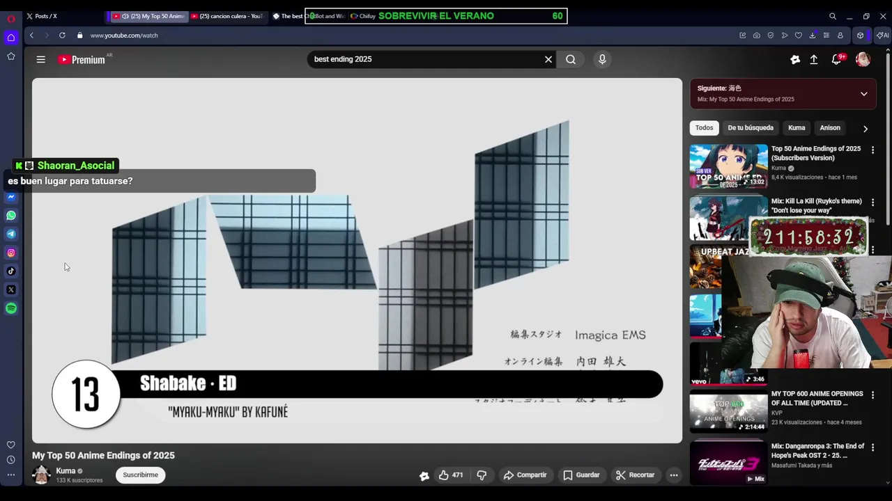This screenshot has width=892, height=501.
Task: Switch to '(25) cancion culera' tab
Action: [227, 16]
